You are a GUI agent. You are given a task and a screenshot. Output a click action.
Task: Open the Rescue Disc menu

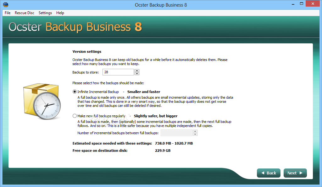[x=25, y=13]
